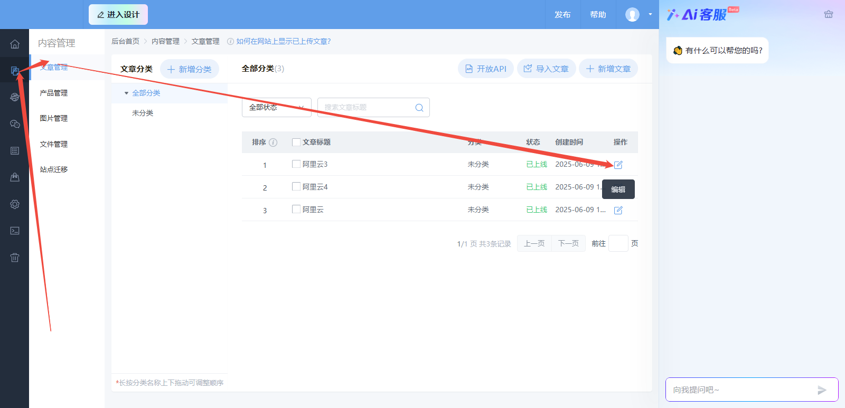
Task: Click article title 阿里云3
Action: [315, 164]
